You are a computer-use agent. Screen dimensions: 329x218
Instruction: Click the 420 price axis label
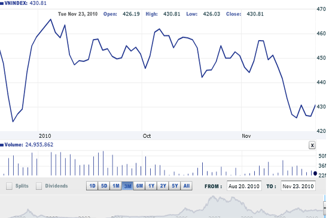pos(321,131)
